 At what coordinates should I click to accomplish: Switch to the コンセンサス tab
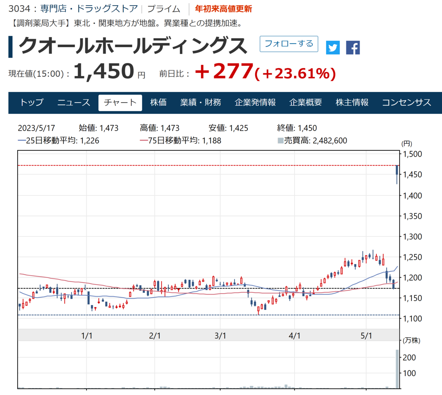406,103
